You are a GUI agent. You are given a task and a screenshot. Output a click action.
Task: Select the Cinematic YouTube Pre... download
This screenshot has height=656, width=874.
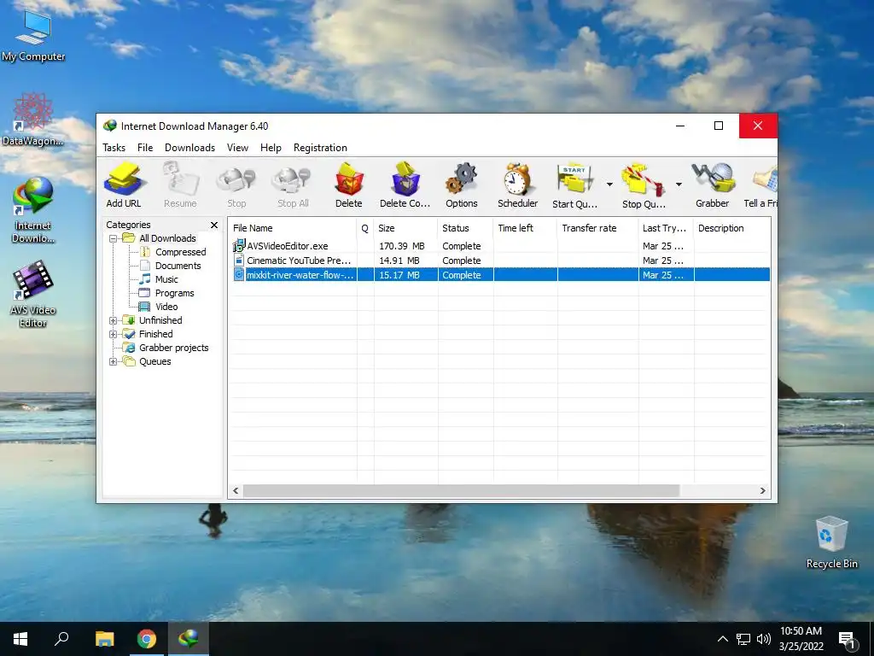tap(499, 261)
